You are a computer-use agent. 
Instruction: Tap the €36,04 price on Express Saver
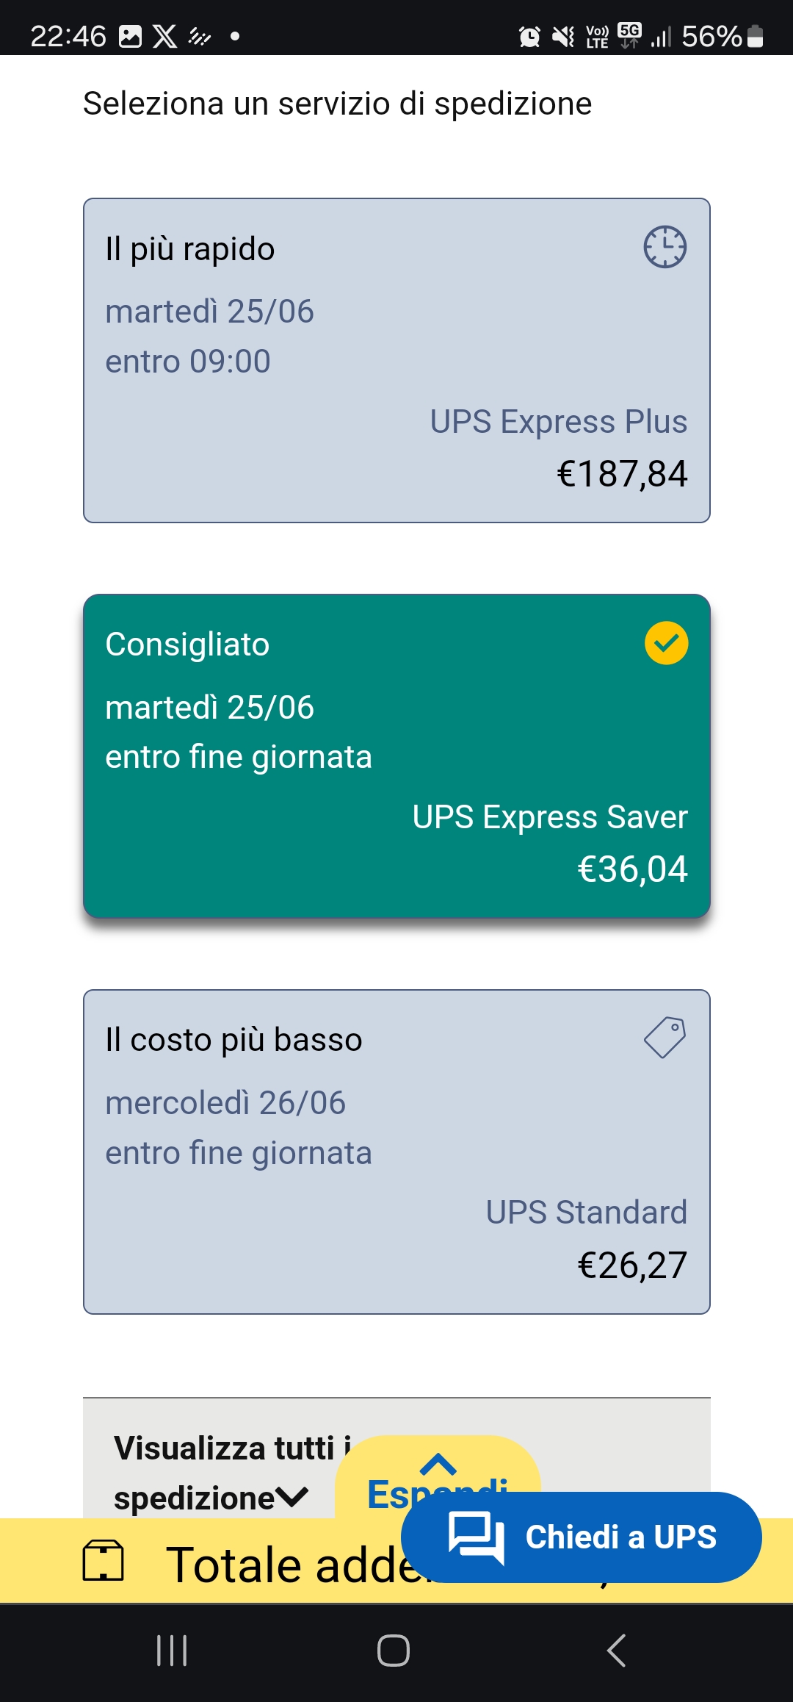(x=632, y=869)
